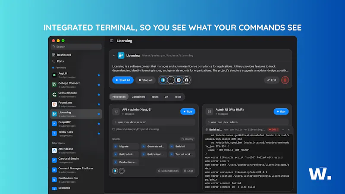345x194 pixels.
Task: Click the npm run dev:admin command field
Action: pos(247,122)
